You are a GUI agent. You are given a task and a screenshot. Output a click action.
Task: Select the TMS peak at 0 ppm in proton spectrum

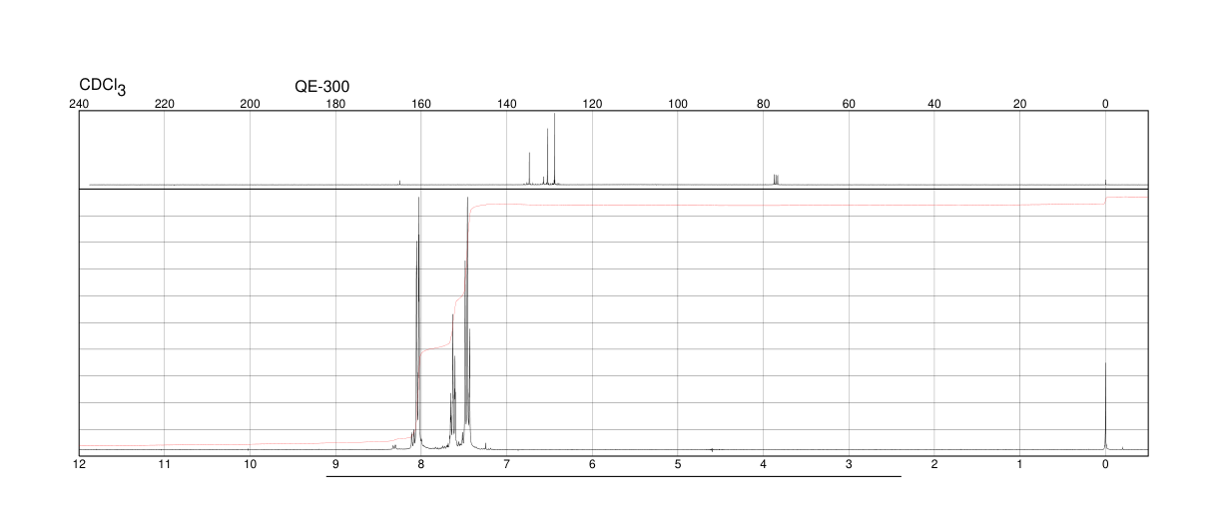click(x=1105, y=406)
